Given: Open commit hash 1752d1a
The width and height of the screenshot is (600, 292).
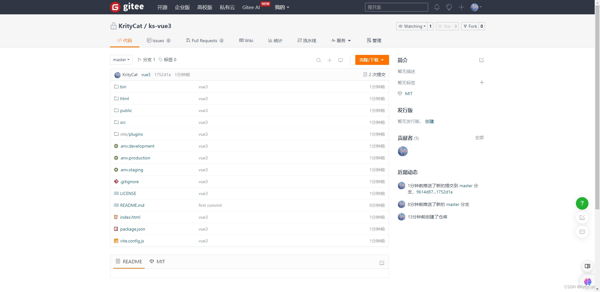Looking at the screenshot, I should pyautogui.click(x=162, y=75).
